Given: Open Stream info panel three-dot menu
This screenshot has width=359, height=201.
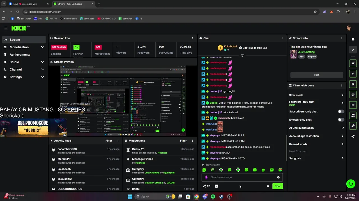Looking at the screenshot, I should [x=342, y=38].
